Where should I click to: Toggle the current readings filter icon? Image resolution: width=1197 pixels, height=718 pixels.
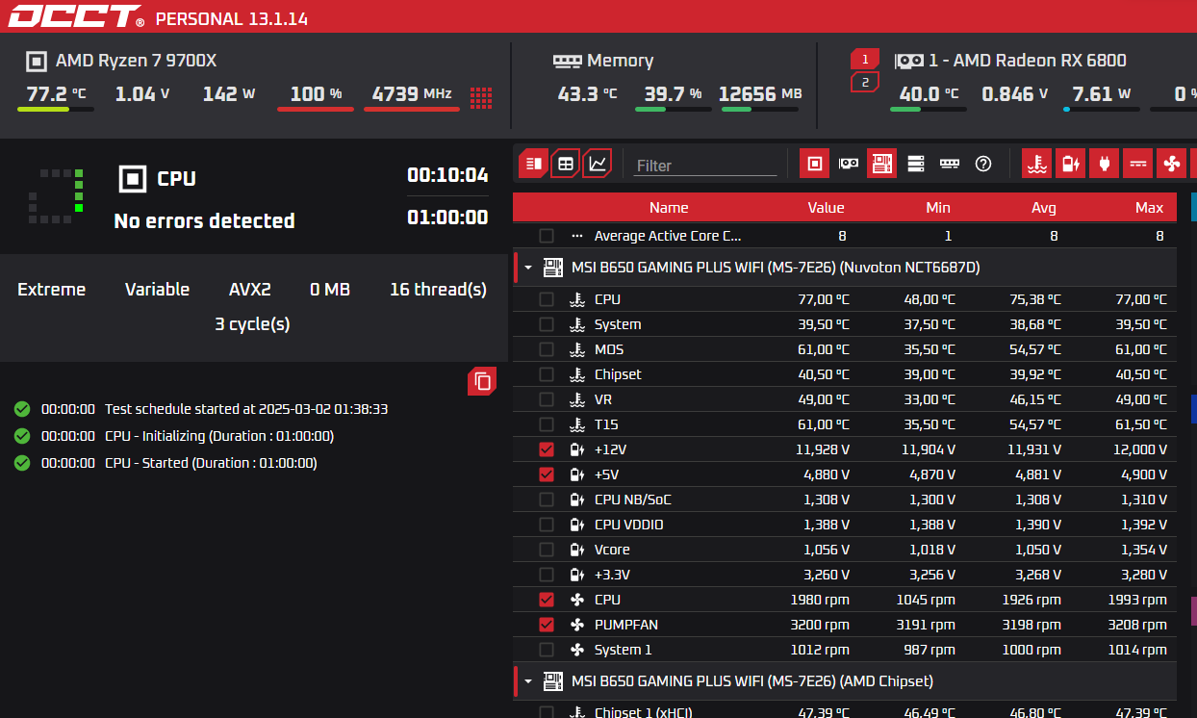[x=1138, y=164]
